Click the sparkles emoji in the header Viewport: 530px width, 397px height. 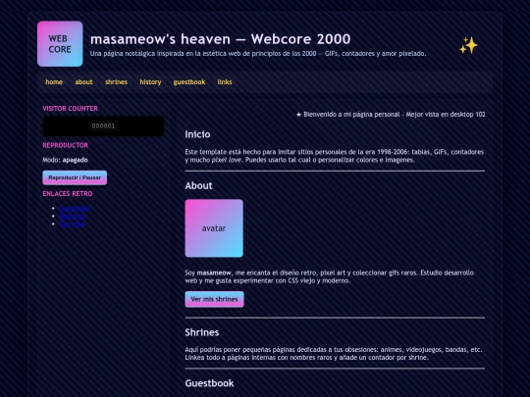[x=468, y=45]
